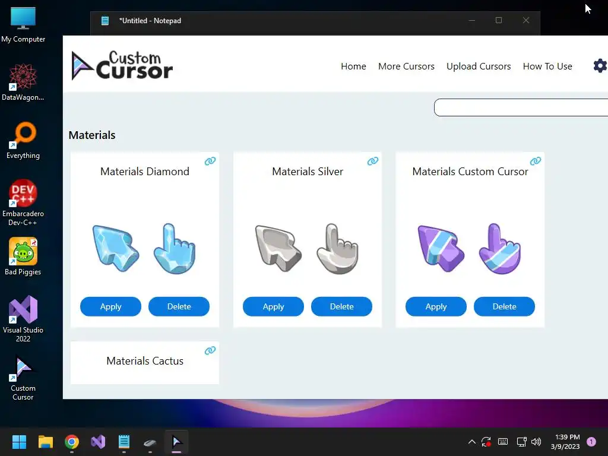Click the Notepad window title bar icon
The width and height of the screenshot is (608, 456).
pos(105,21)
